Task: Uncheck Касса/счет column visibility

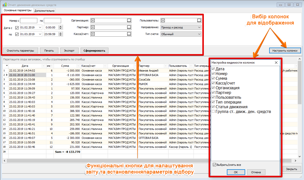Action: tap(213, 83)
